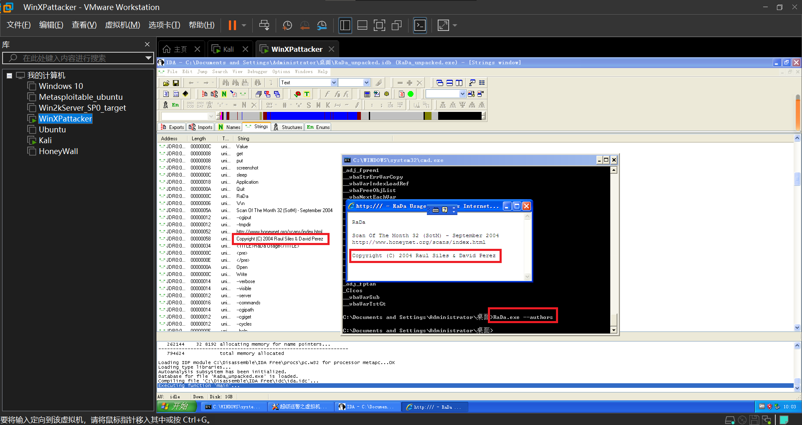Open the empty dropdown next to Text
802x425 pixels.
366,83
